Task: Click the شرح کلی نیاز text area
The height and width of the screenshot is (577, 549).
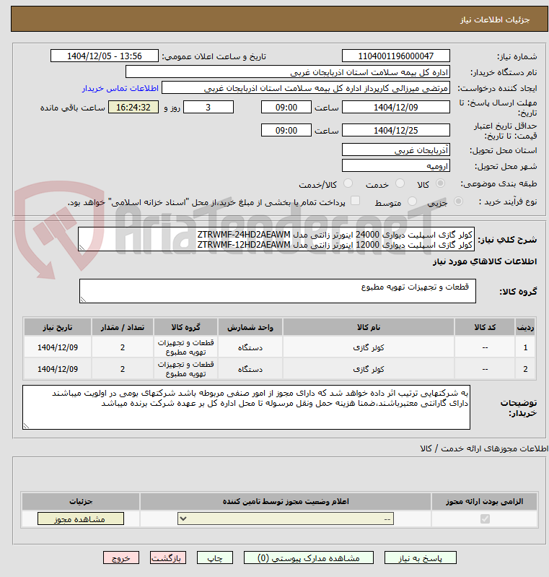Action: [276, 239]
